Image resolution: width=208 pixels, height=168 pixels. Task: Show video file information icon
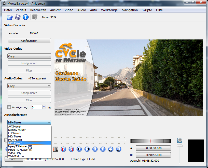(x=26, y=17)
